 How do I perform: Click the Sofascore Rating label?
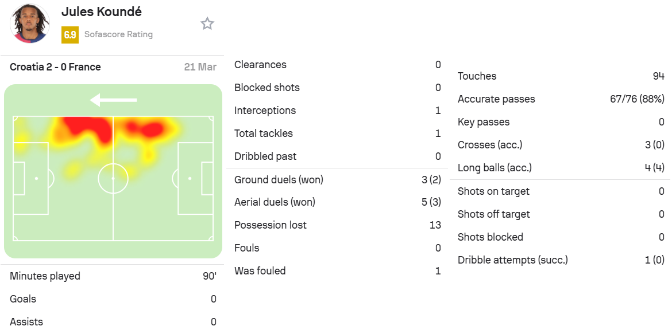[118, 34]
